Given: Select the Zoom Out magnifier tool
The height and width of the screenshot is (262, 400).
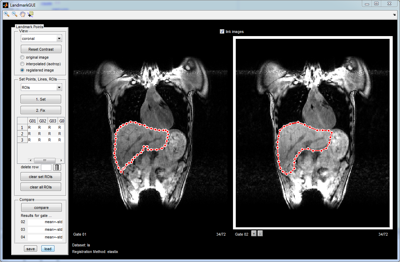Looking at the screenshot, I should (x=15, y=14).
